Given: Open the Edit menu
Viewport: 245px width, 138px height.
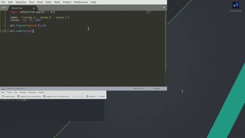Looking at the screenshot, I should pyautogui.click(x=10, y=2).
